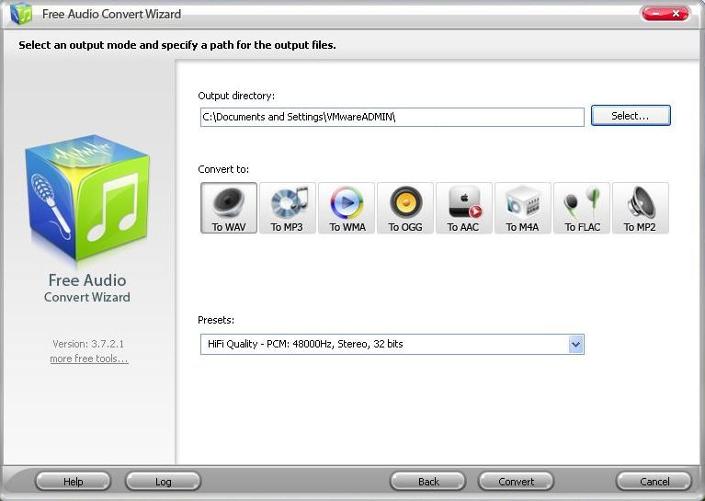Choose the To AAC format icon
This screenshot has height=501, width=705.
(464, 208)
